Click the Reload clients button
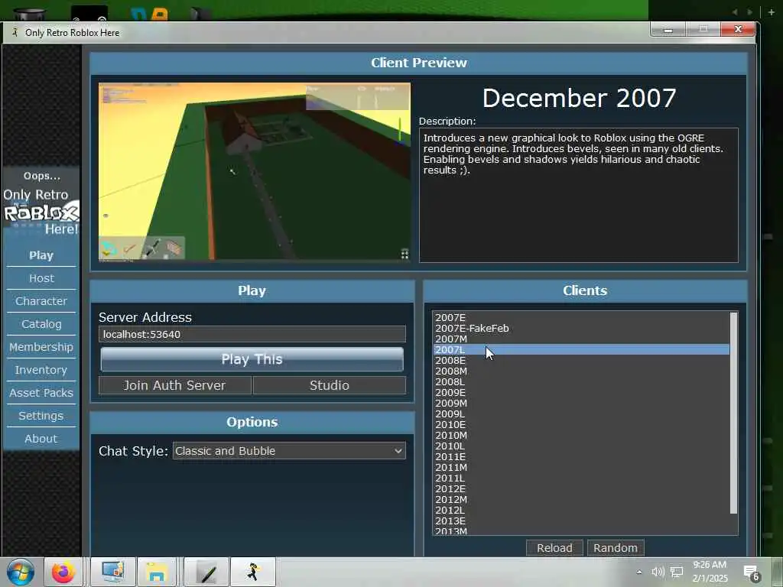This screenshot has height=587, width=783. (554, 547)
